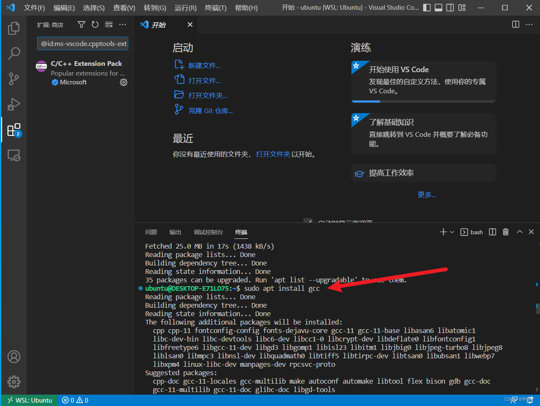540x406 pixels.
Task: Click VS Code logo in title bar
Action: (11, 8)
